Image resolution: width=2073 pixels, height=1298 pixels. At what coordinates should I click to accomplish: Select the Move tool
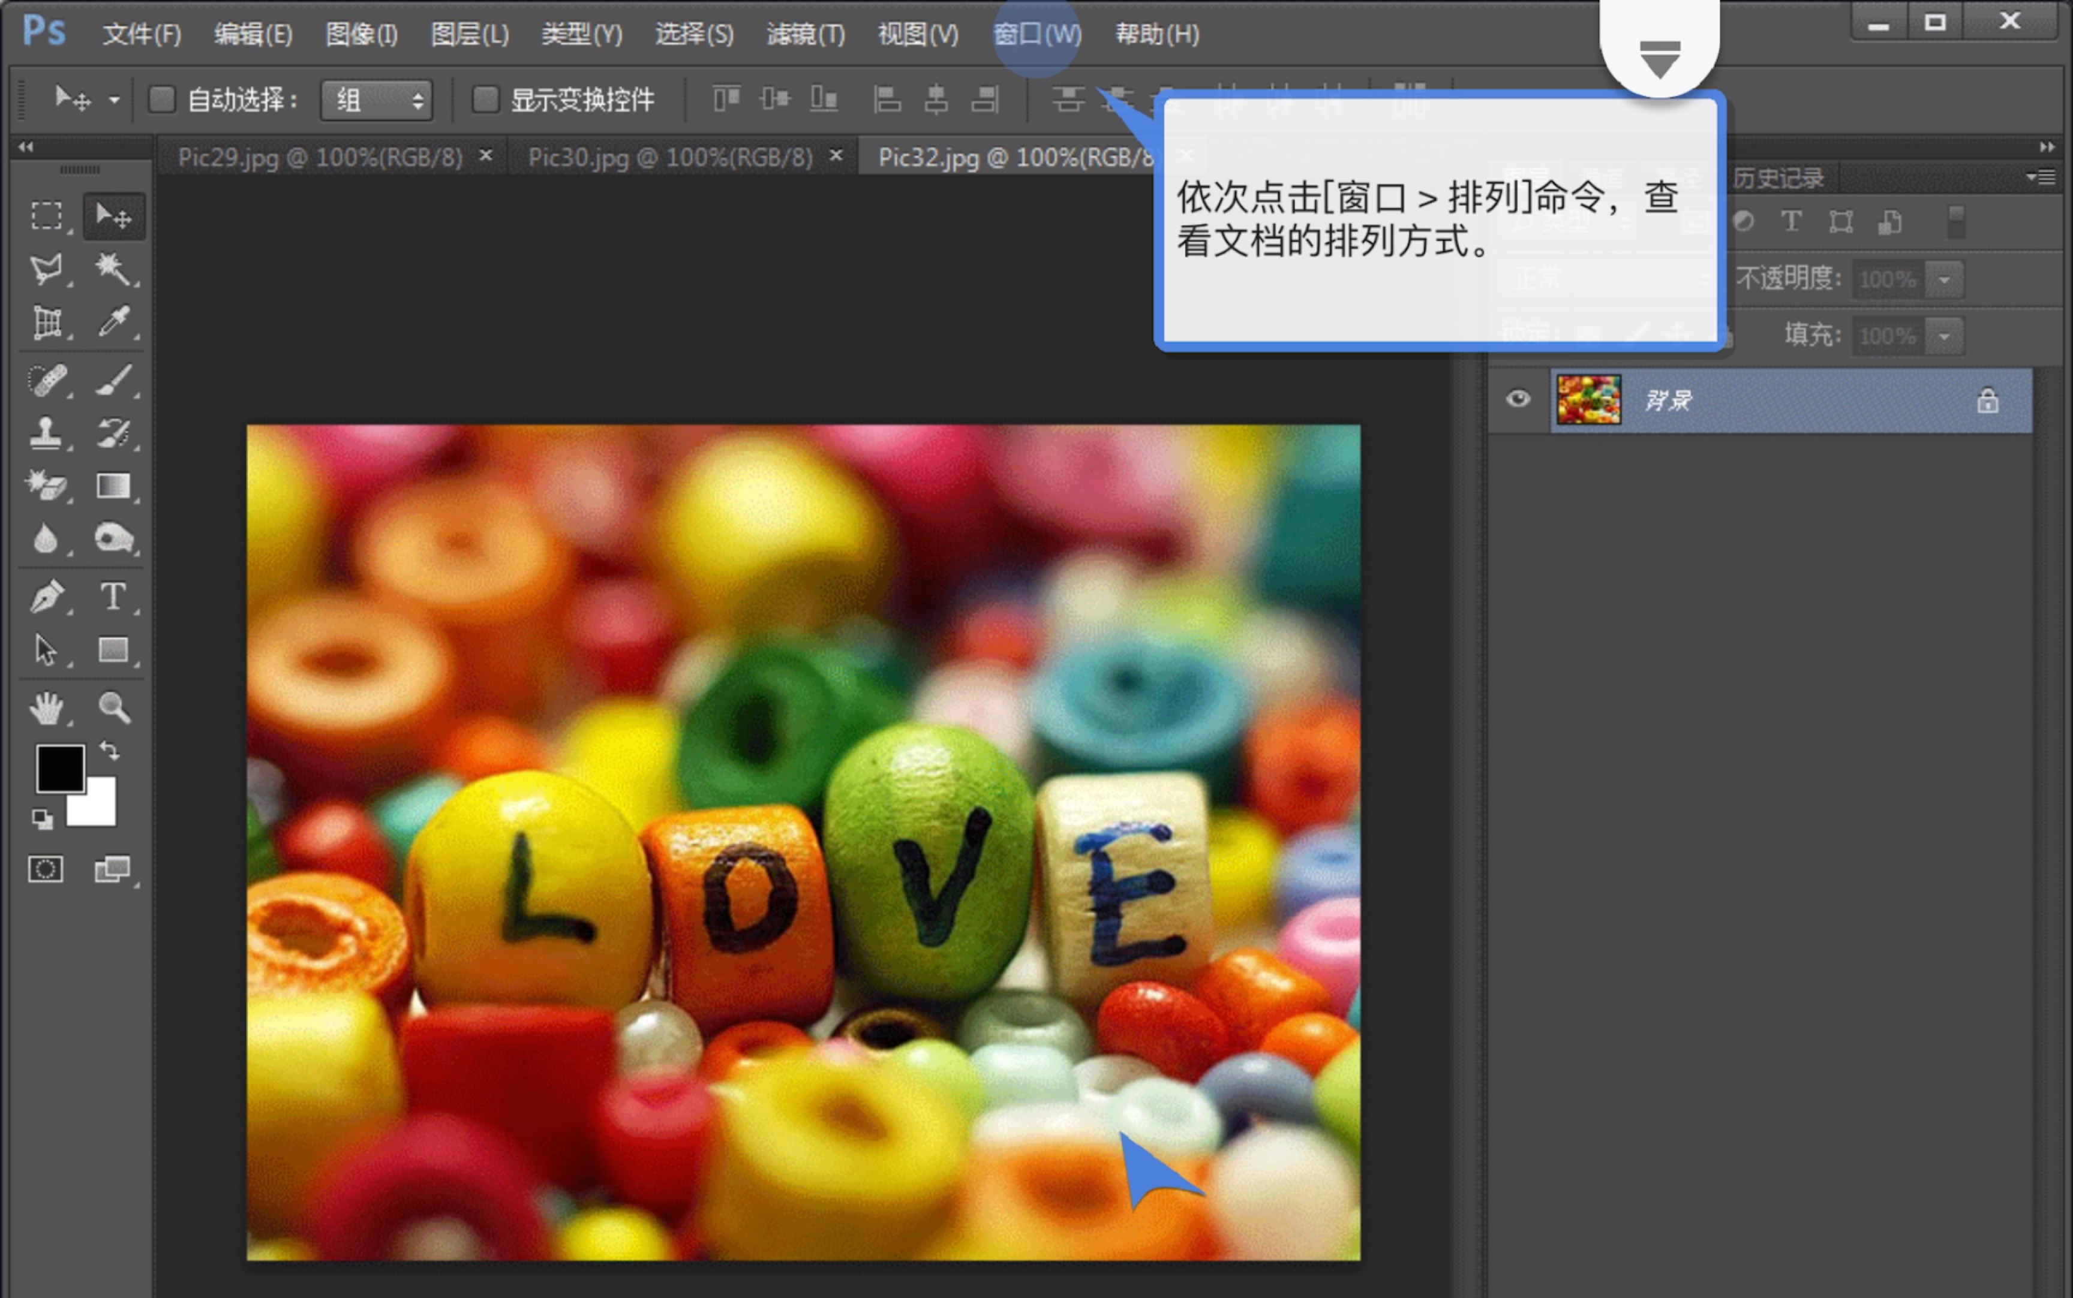[x=113, y=215]
